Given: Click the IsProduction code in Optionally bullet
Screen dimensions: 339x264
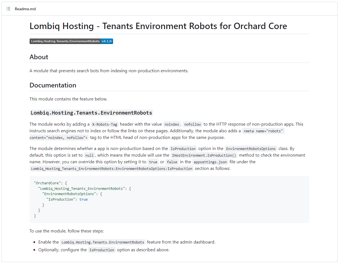Looking at the screenshot, I should tap(102, 250).
